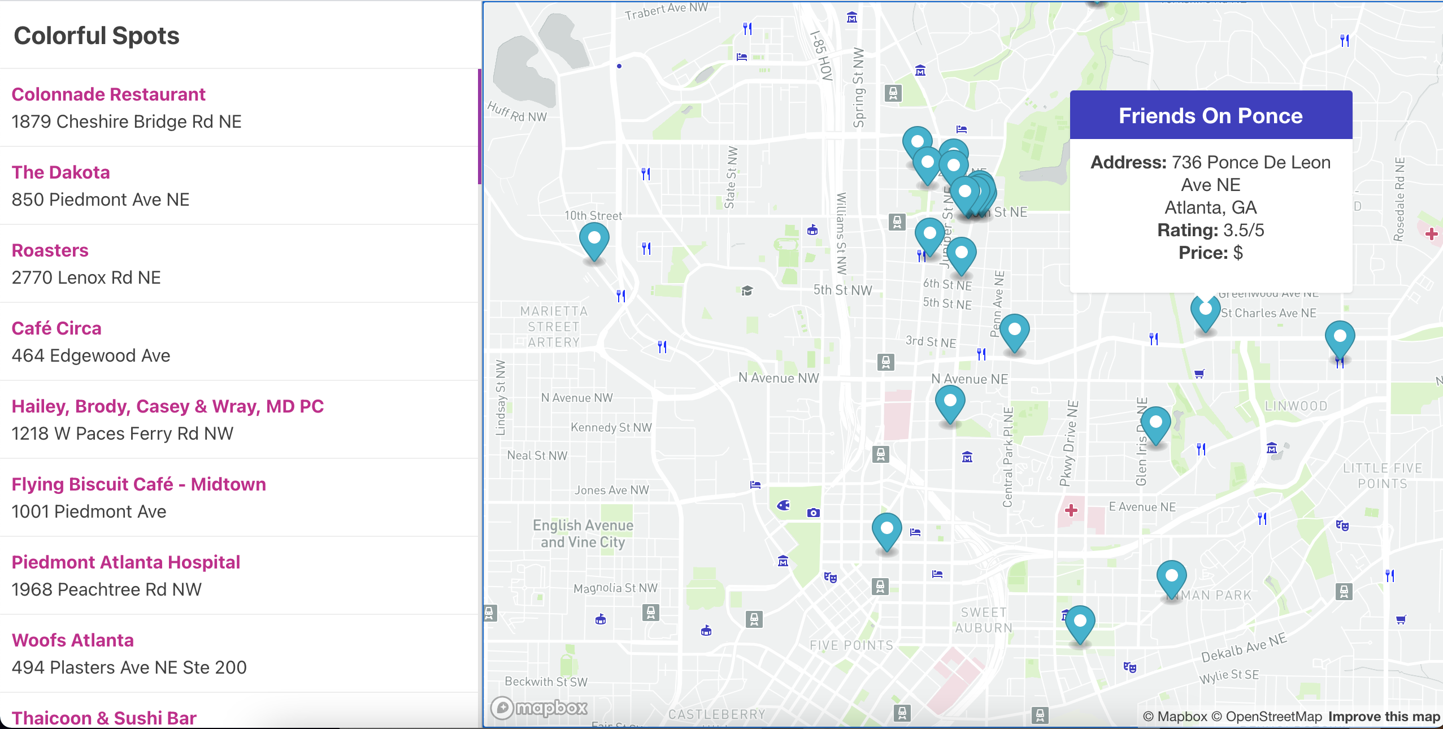Click the Mapbox logo
The image size is (1443, 729).
tap(539, 708)
